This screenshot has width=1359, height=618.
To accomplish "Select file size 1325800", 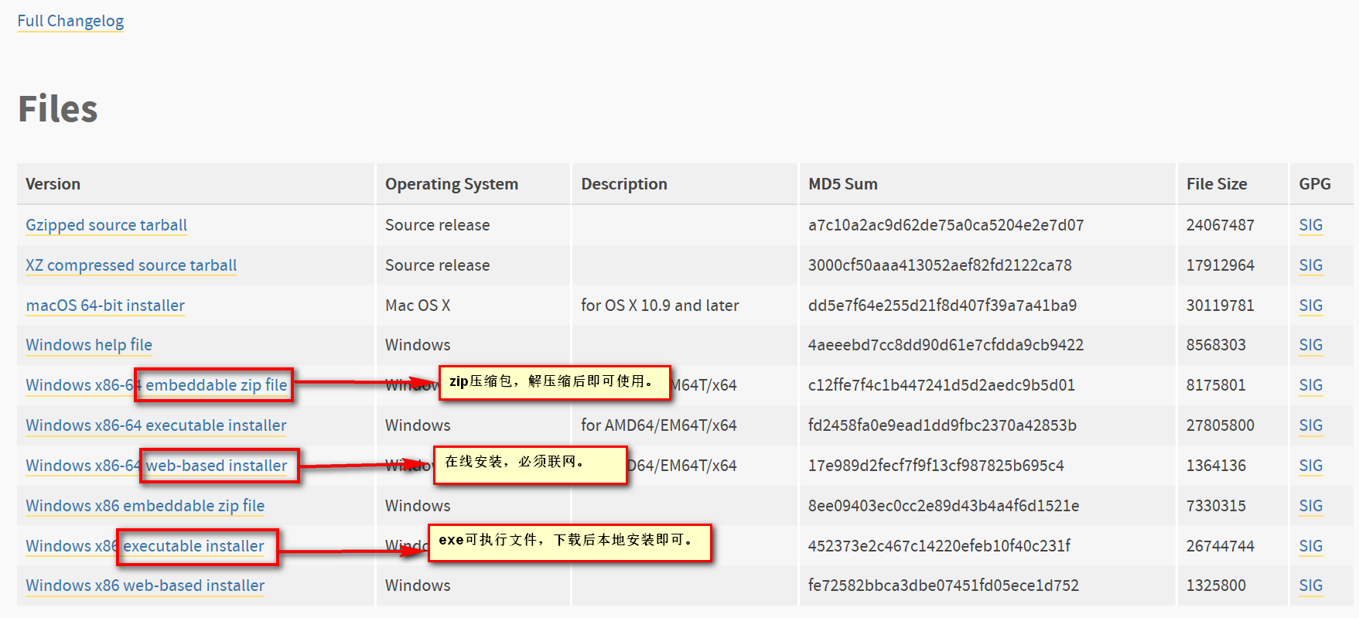I will pyautogui.click(x=1216, y=586).
